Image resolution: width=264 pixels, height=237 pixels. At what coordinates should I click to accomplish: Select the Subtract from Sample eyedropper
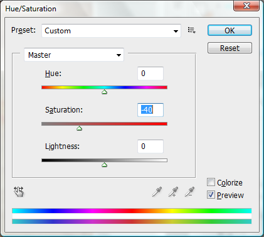click(189, 192)
